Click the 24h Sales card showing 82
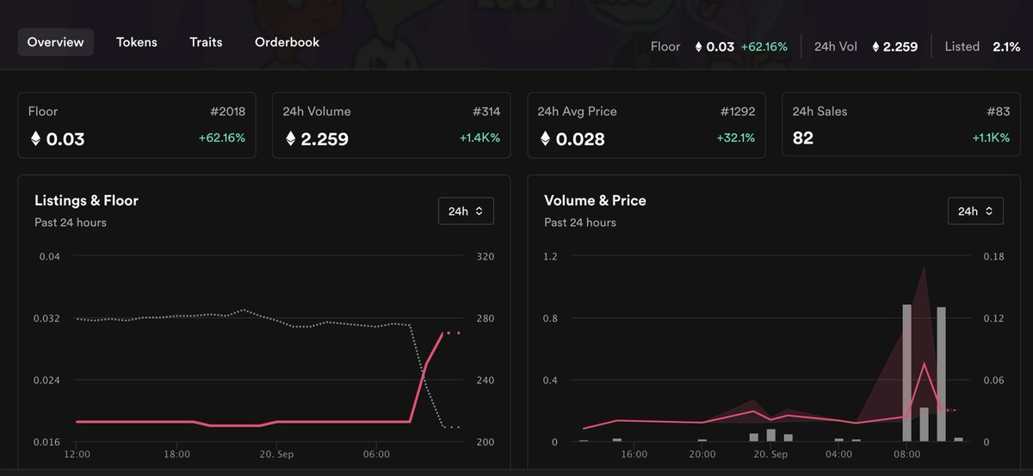Viewport: 1033px width, 476px height. [903, 125]
